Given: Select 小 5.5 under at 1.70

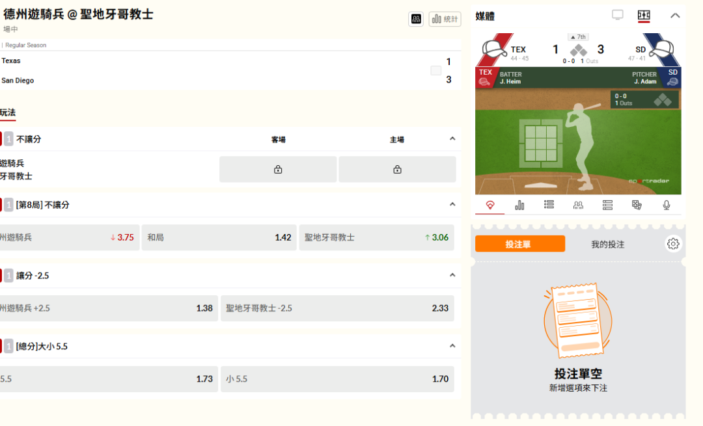Looking at the screenshot, I should click(337, 379).
